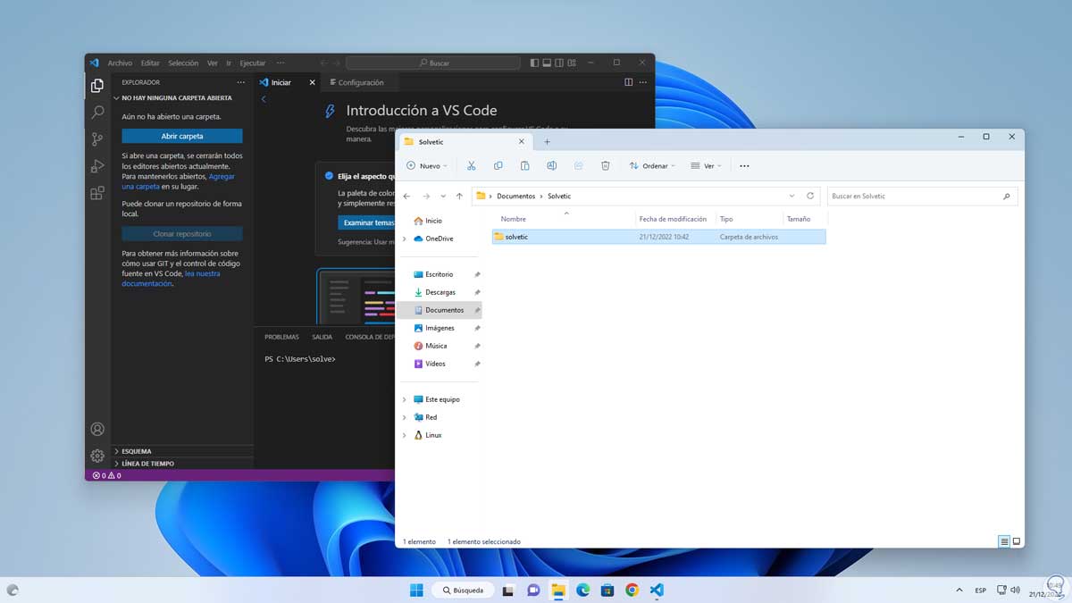Click the search magnifier in Buscar en Solvetic box
This screenshot has width=1072, height=603.
pos(1007,196)
